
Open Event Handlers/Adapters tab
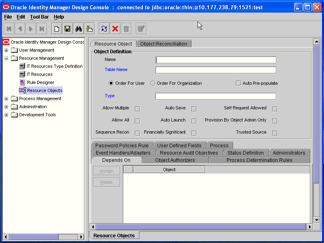tap(123, 153)
